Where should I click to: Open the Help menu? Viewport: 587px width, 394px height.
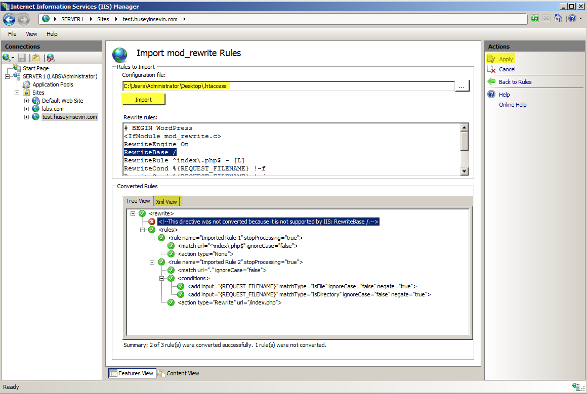click(52, 34)
